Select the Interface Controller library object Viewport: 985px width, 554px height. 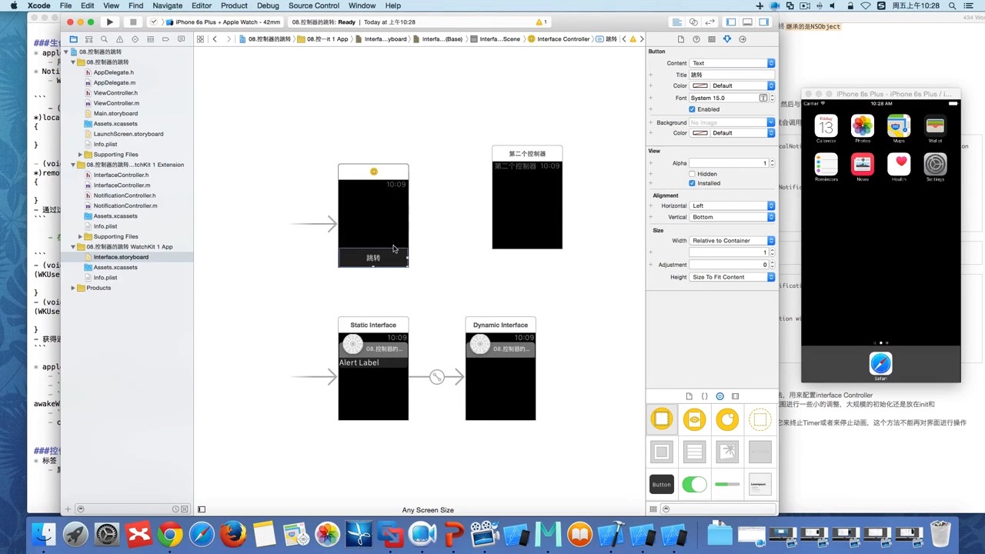662,419
